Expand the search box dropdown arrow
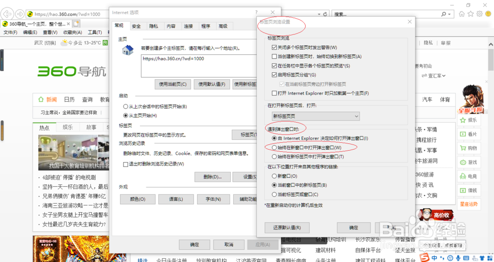The height and width of the screenshot is (262, 494). pos(449,14)
